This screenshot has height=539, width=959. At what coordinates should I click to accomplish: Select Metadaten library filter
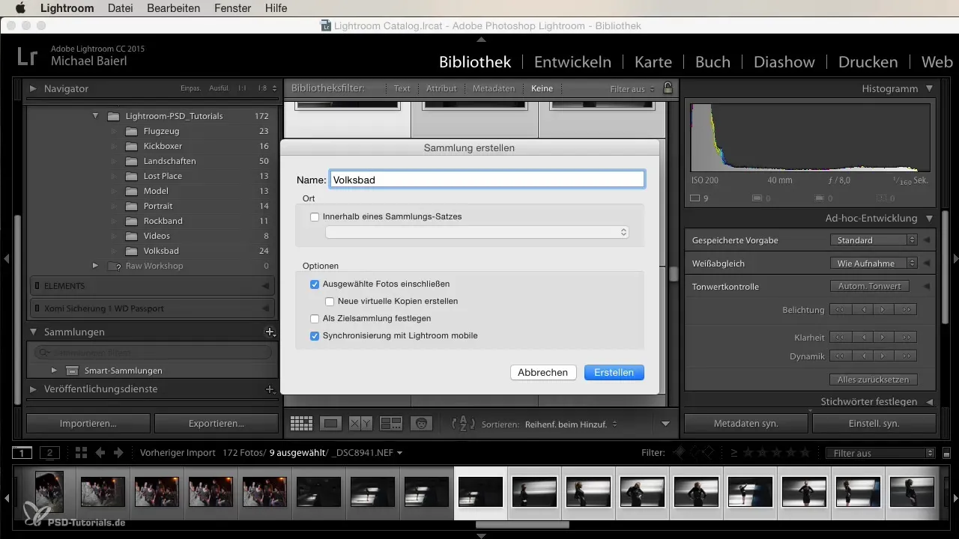coord(493,88)
